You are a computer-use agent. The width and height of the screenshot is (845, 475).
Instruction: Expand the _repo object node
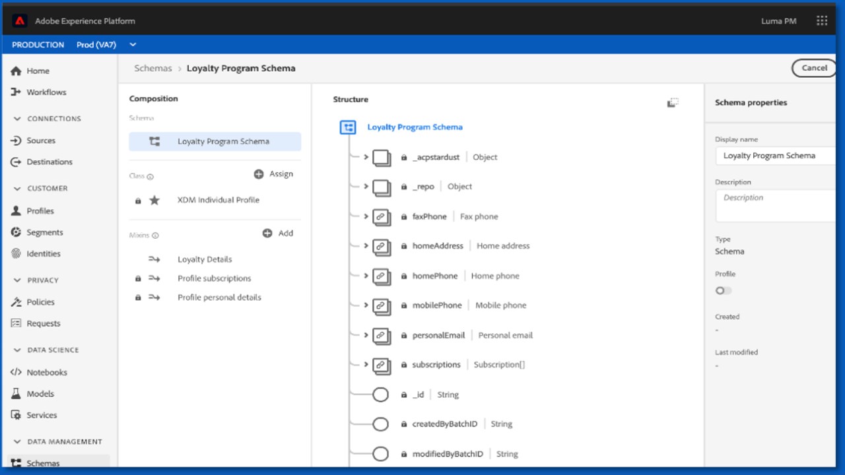coord(366,187)
